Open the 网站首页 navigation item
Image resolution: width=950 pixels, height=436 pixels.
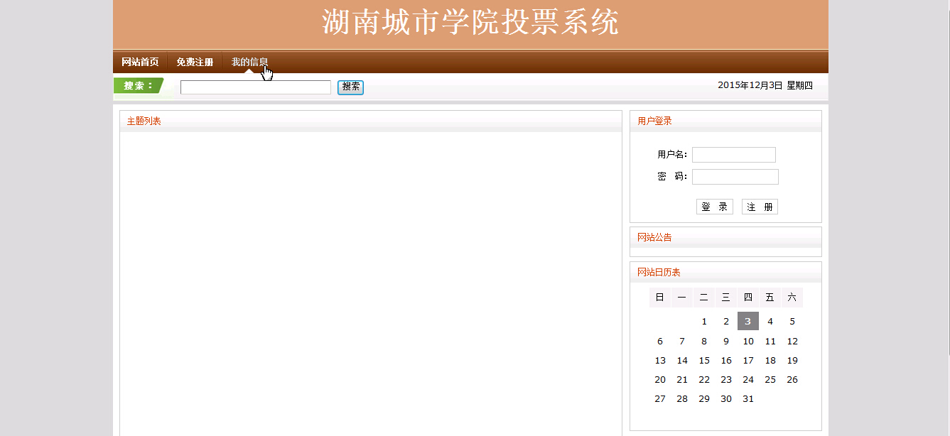pyautogui.click(x=140, y=62)
